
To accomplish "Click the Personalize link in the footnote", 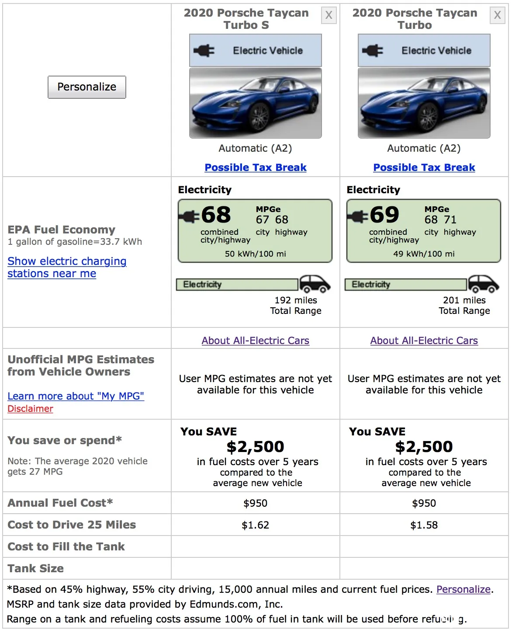I will pyautogui.click(x=464, y=589).
